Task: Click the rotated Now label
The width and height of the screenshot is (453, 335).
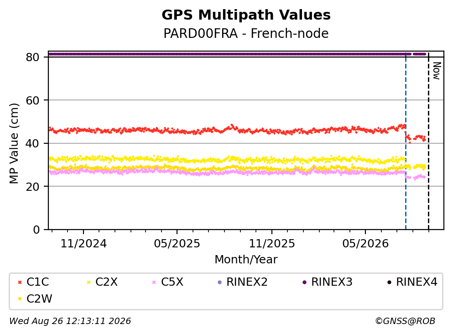Action: 437,71
